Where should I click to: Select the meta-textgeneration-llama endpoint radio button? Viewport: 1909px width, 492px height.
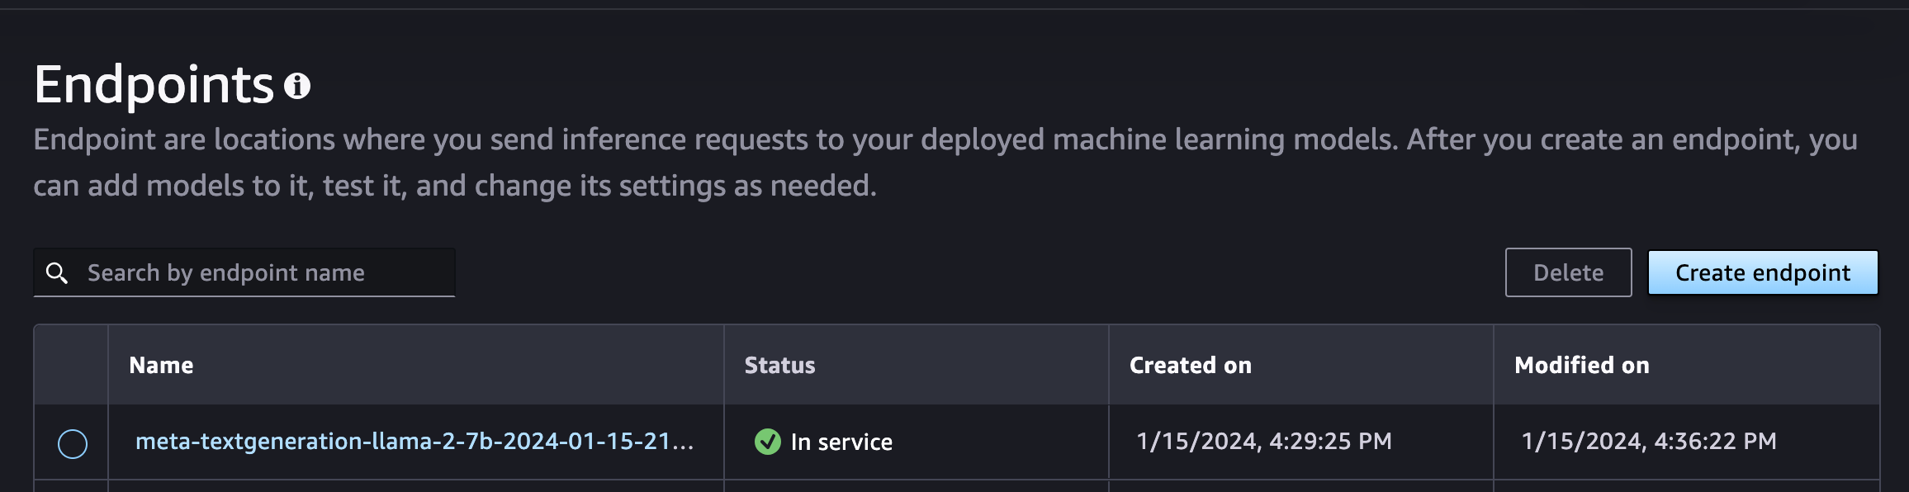tap(73, 444)
